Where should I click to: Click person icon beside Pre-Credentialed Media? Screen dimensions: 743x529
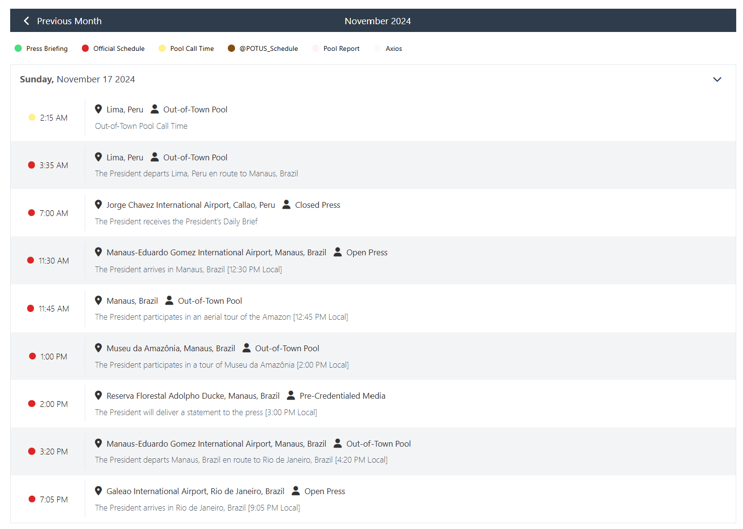(x=291, y=395)
